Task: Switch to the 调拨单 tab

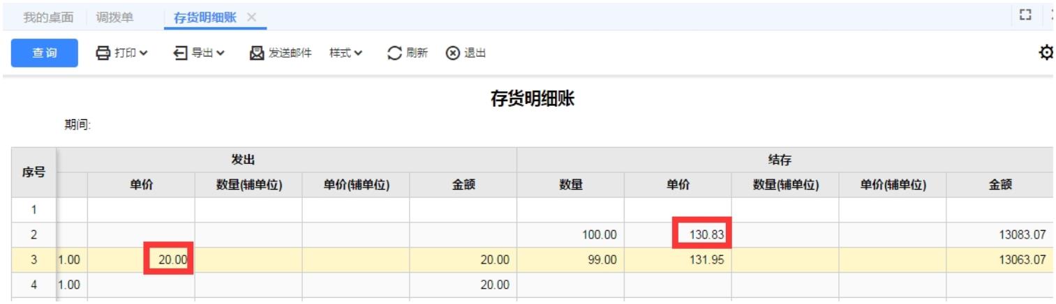Action: click(115, 17)
